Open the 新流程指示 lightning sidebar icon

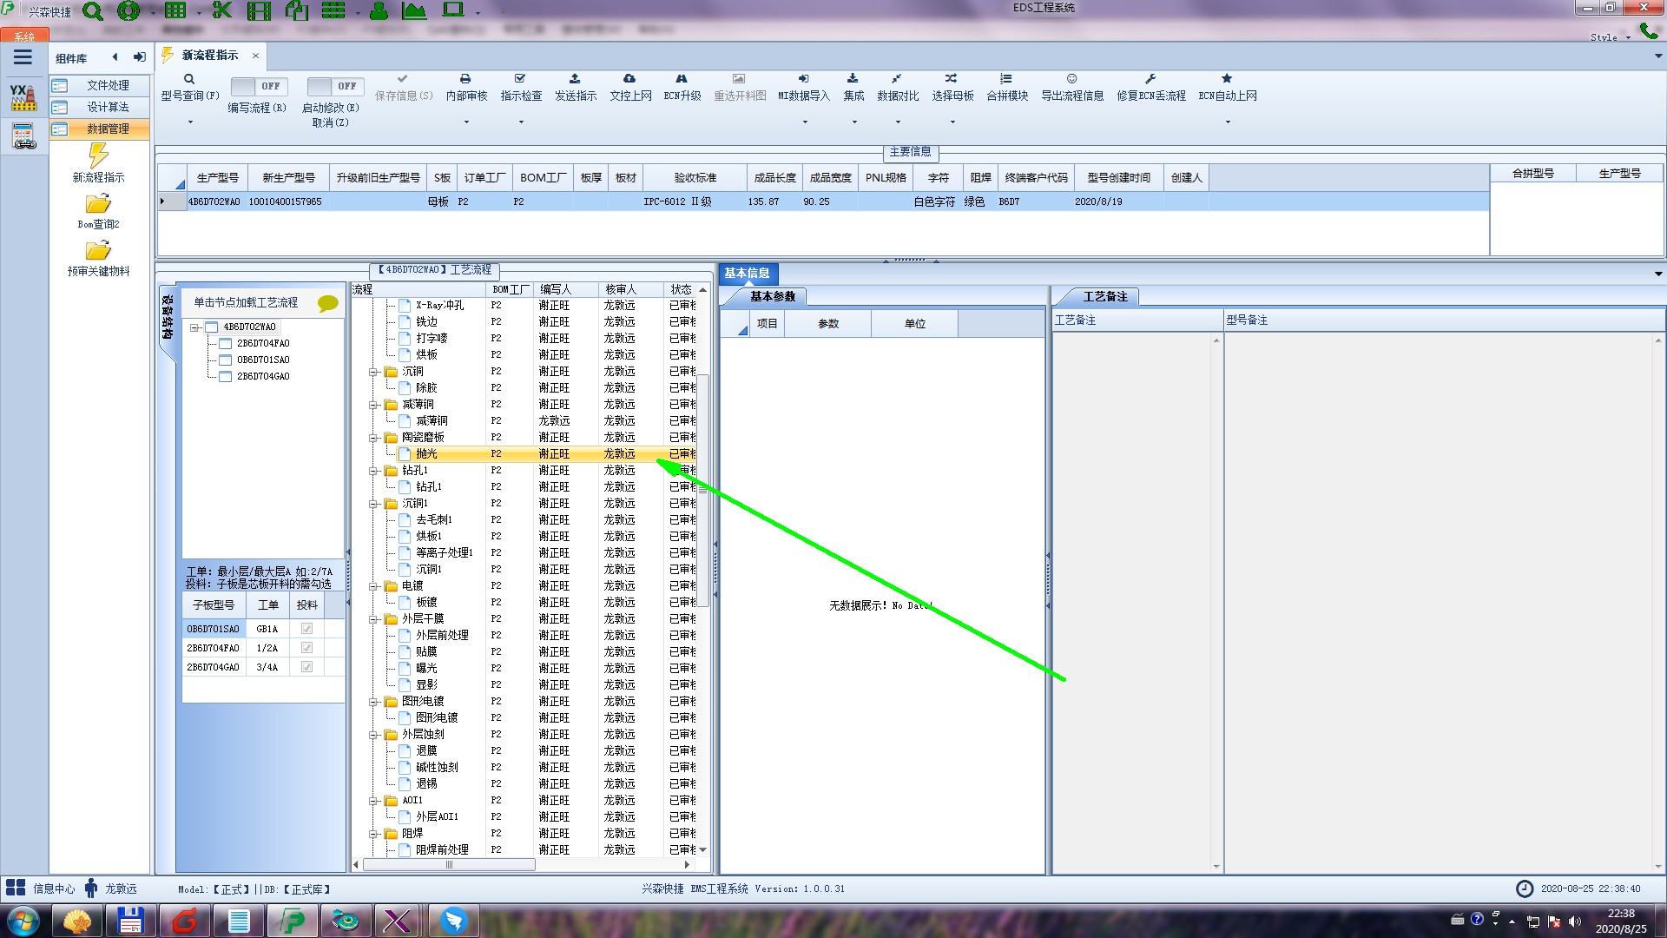(98, 156)
